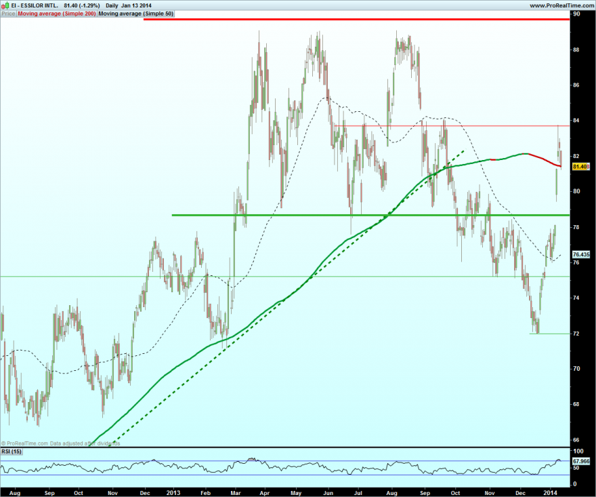
Task: Click the Mar timeline label
Action: (x=236, y=493)
